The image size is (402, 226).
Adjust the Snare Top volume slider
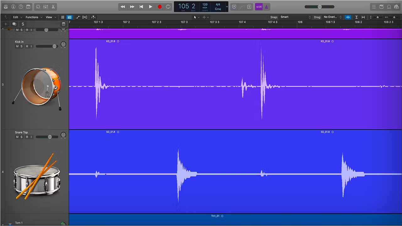click(47, 137)
